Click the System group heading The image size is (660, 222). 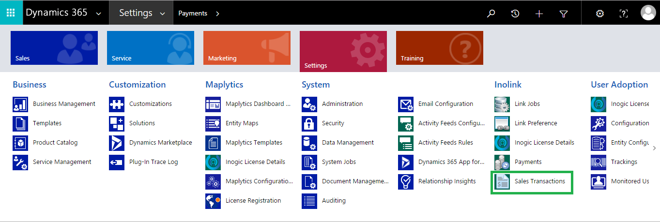[x=316, y=85]
